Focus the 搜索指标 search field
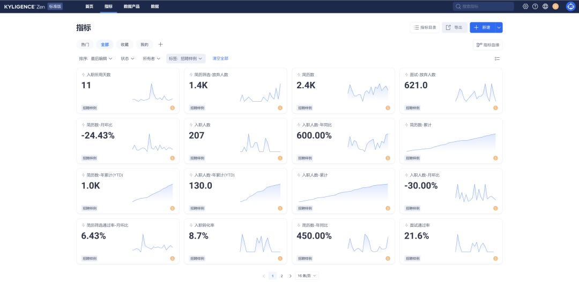This screenshot has width=579, height=282. click(x=484, y=6)
